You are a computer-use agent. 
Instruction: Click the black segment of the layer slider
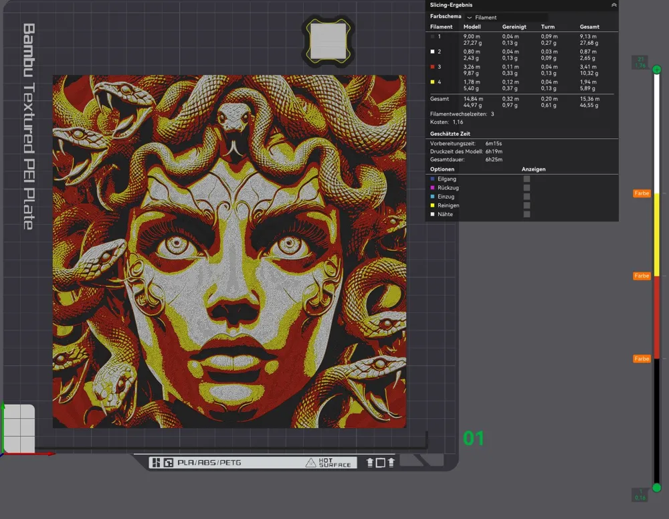click(x=657, y=420)
